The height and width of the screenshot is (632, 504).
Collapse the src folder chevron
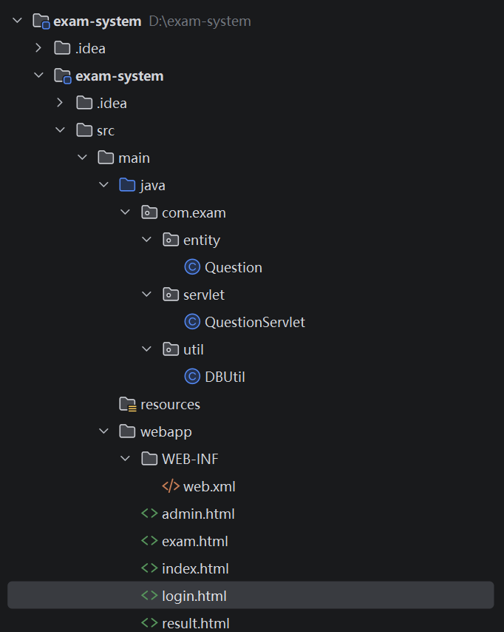tap(61, 130)
